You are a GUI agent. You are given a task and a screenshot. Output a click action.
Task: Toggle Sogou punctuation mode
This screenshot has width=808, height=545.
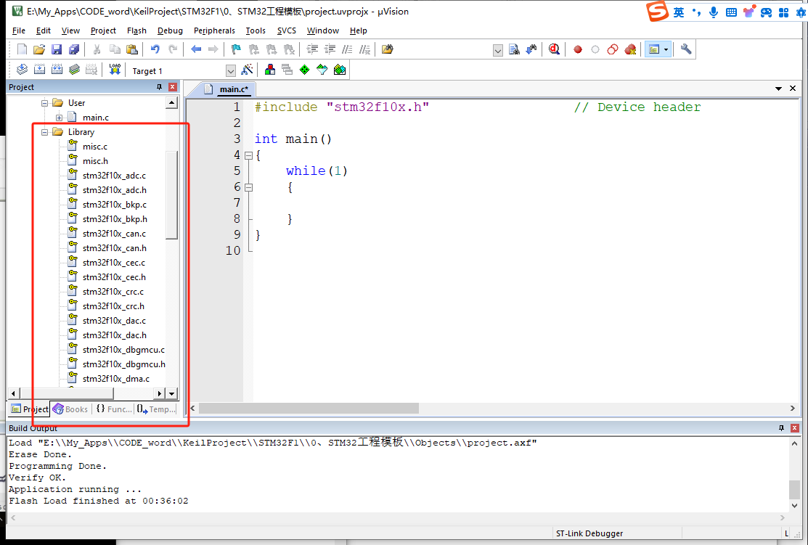click(x=696, y=12)
